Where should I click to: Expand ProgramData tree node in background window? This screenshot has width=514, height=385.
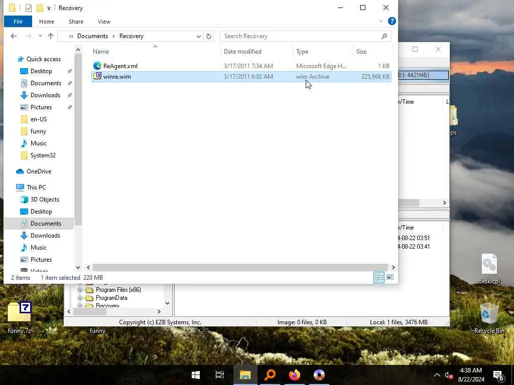pyautogui.click(x=80, y=298)
